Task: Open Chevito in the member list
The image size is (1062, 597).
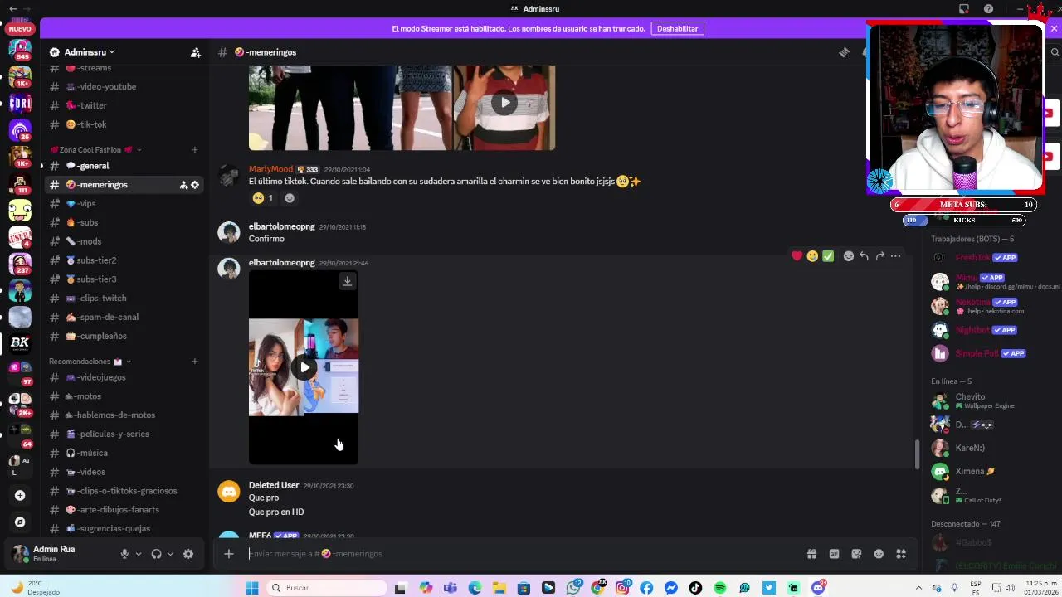Action: (x=991, y=400)
